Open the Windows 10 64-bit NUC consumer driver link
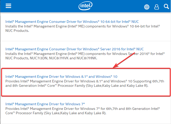The height and width of the screenshot is (124, 171). click(x=72, y=22)
